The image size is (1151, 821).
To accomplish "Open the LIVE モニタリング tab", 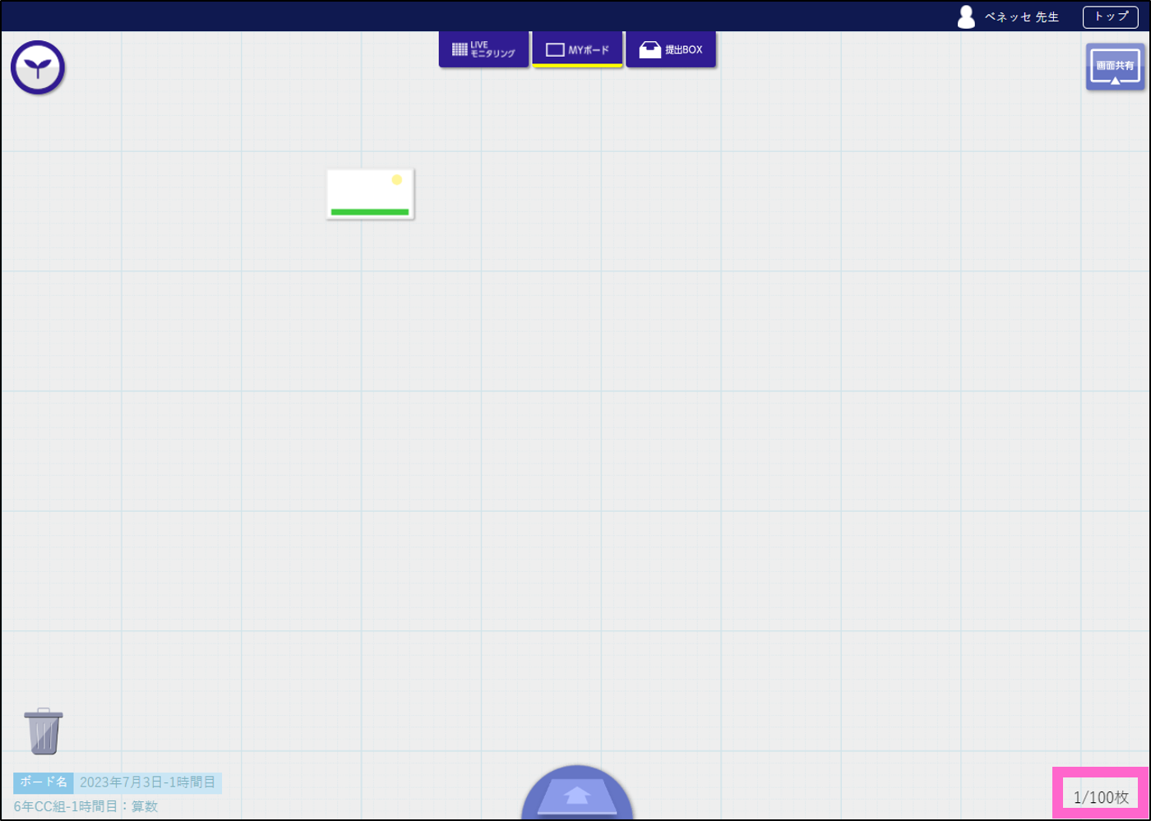I will coord(483,49).
